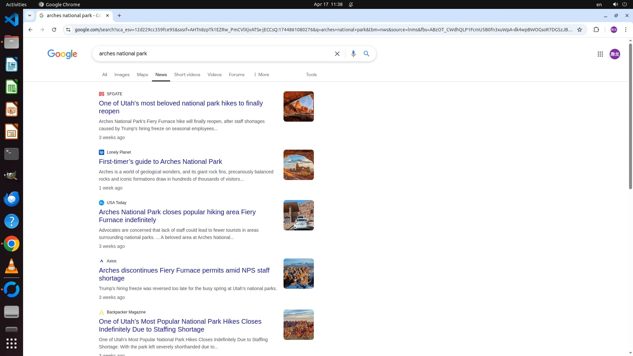This screenshot has width=633, height=356.
Task: Go back with browser back arrow
Action: coord(30,30)
